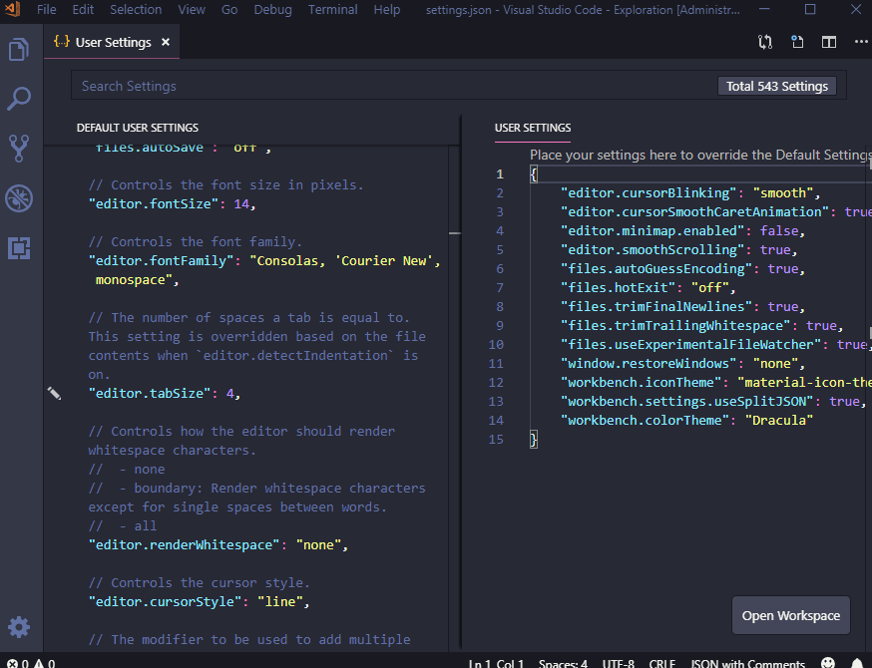Click the split editor layout icon

coord(831,42)
